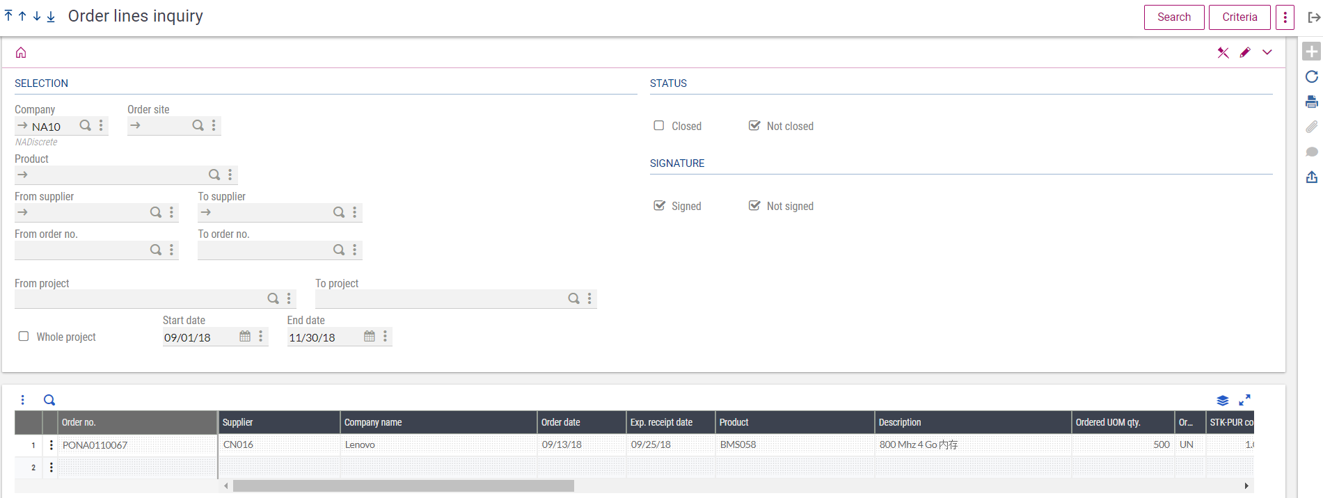This screenshot has width=1323, height=498.
Task: Expand the results grid to fullscreen
Action: (1244, 400)
